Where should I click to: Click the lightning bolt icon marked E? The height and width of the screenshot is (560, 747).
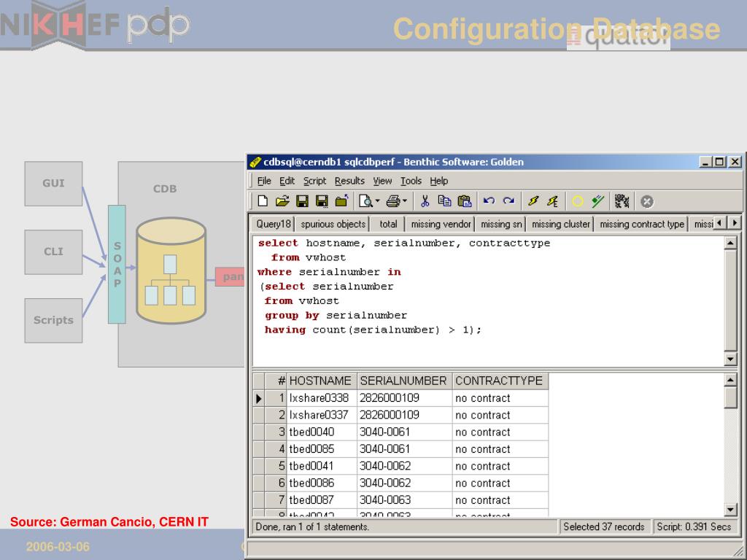553,201
